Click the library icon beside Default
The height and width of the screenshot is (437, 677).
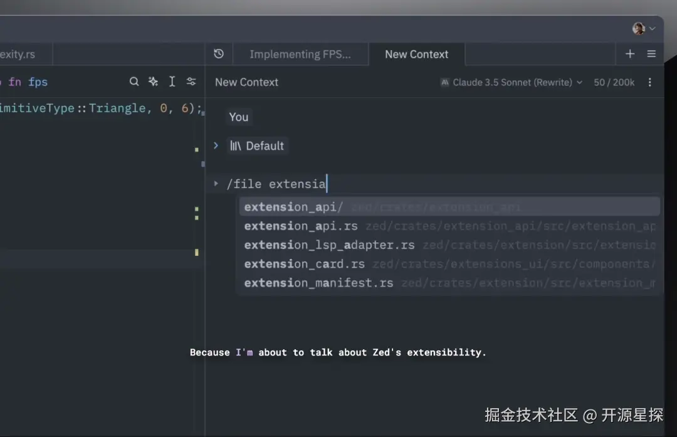(236, 145)
